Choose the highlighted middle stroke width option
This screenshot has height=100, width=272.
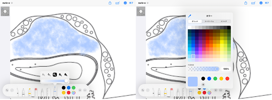tap(55, 75)
